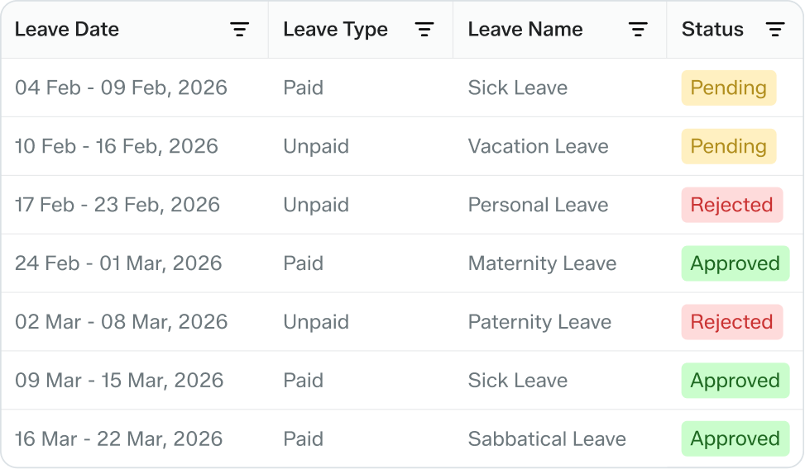Click Rejected badge for Personal Leave
Image resolution: width=805 pixels, height=469 pixels.
[x=731, y=205]
